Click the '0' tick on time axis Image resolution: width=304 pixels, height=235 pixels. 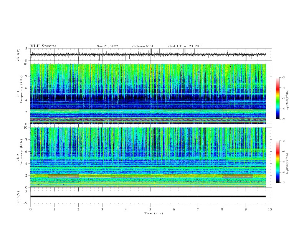click(x=30, y=209)
